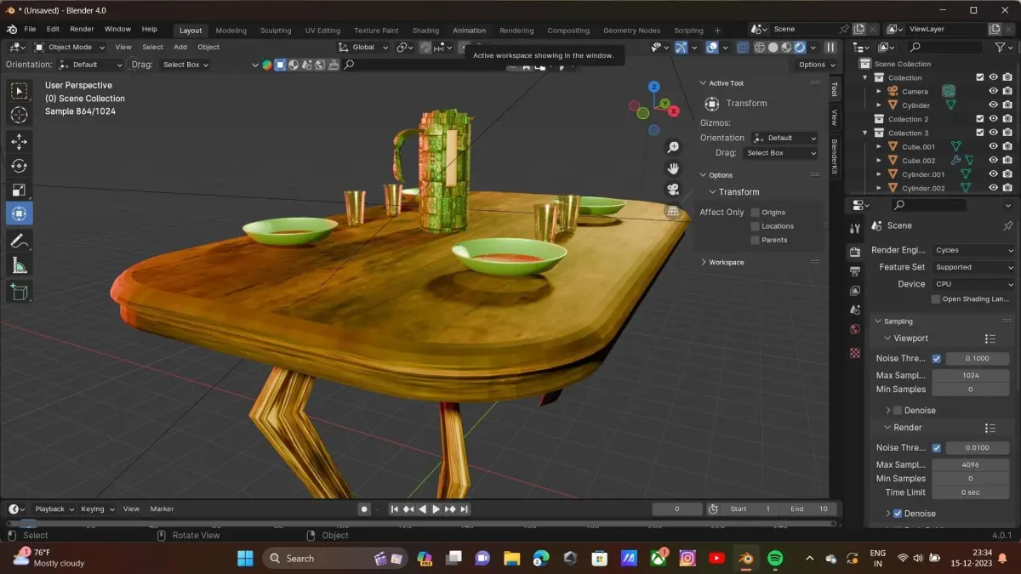Open the Tool properties tab icon

click(855, 229)
